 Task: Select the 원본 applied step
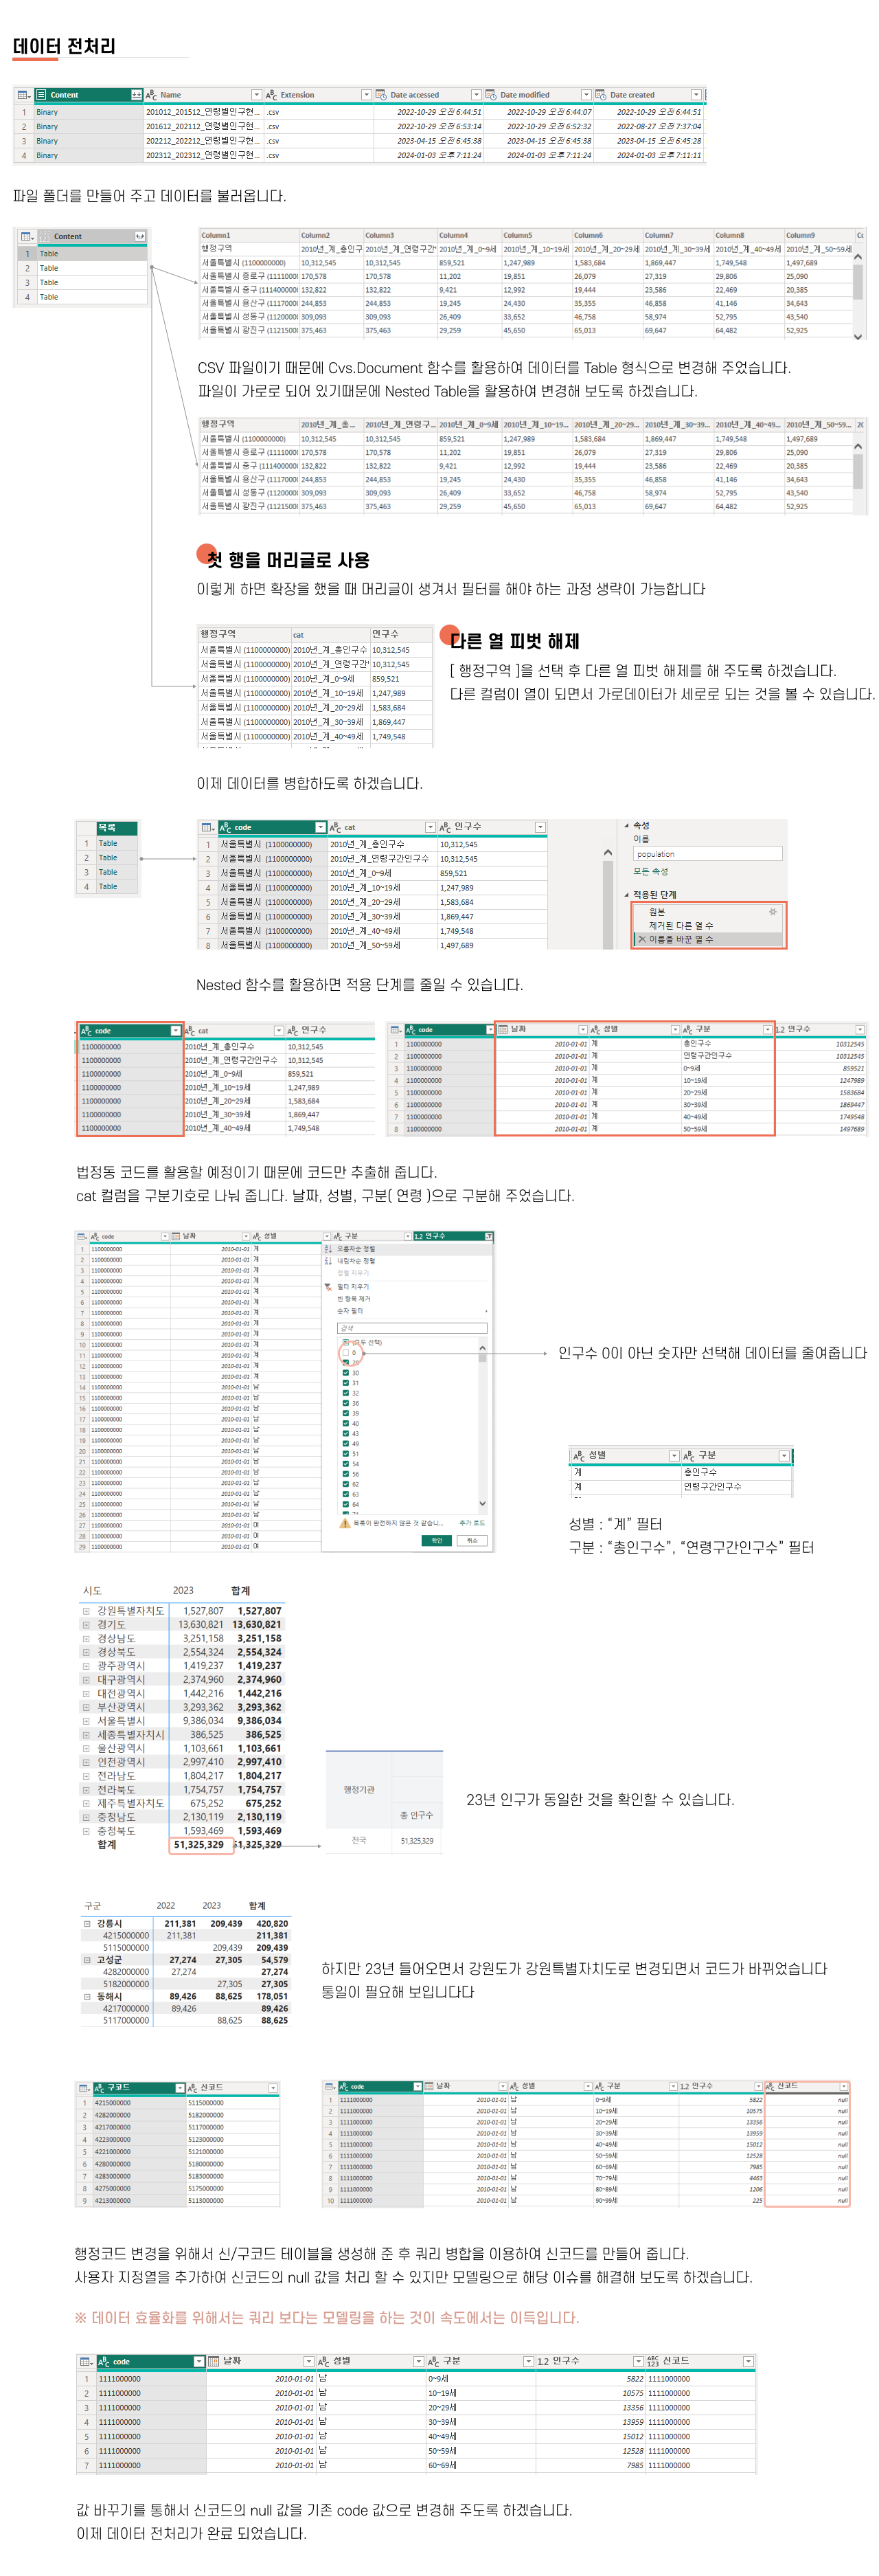657,912
